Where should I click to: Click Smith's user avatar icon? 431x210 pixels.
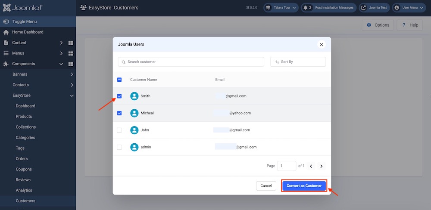(x=134, y=96)
